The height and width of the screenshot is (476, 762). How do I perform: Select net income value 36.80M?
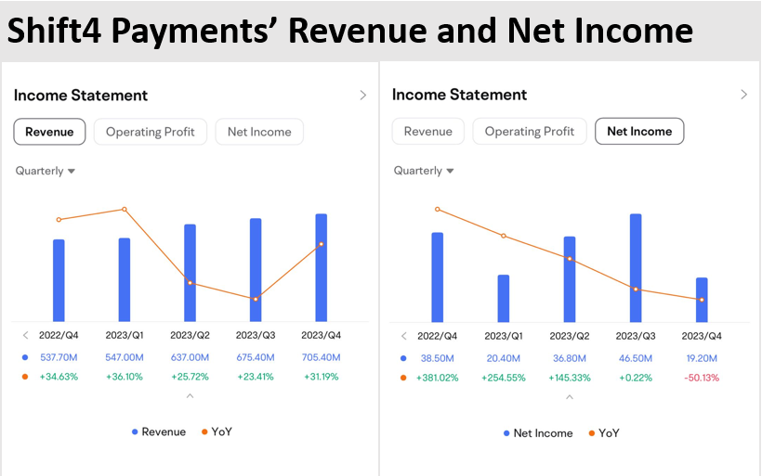click(570, 358)
